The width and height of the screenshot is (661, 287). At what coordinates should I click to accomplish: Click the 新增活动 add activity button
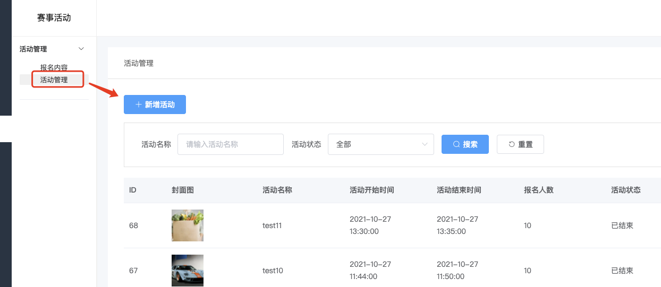[x=155, y=105]
